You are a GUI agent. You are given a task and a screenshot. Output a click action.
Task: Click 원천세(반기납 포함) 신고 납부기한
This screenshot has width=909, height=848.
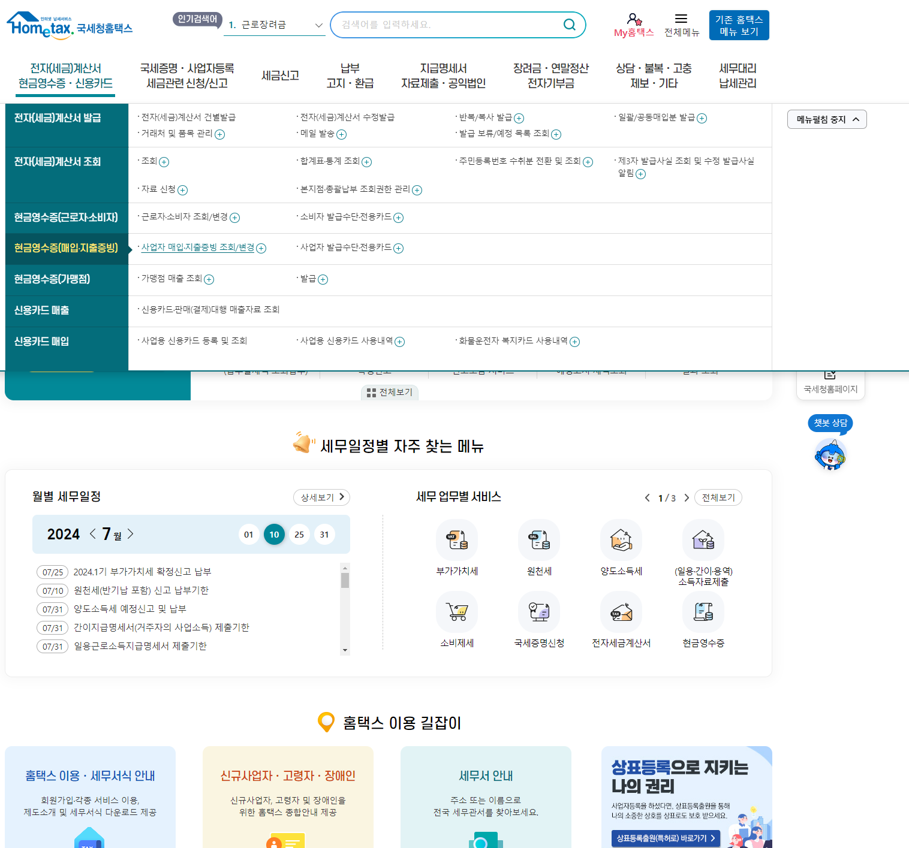(x=141, y=591)
